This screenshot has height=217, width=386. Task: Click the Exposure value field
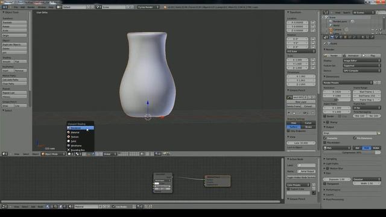pos(337,179)
